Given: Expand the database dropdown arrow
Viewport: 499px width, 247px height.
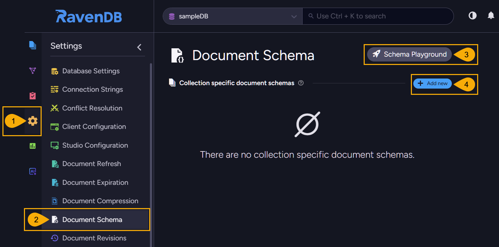Looking at the screenshot, I should point(294,16).
